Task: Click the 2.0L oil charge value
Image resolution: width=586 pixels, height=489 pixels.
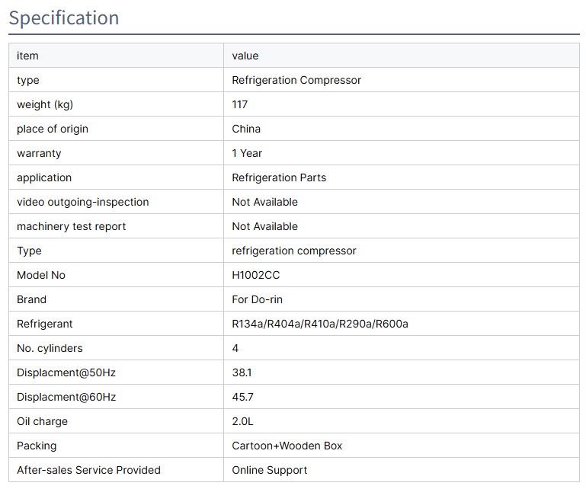Action: (244, 421)
